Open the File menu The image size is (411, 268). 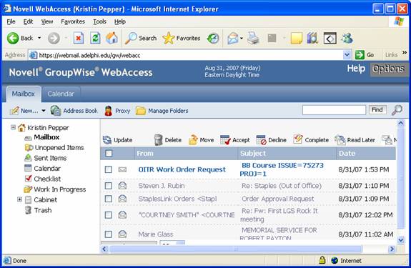click(11, 21)
